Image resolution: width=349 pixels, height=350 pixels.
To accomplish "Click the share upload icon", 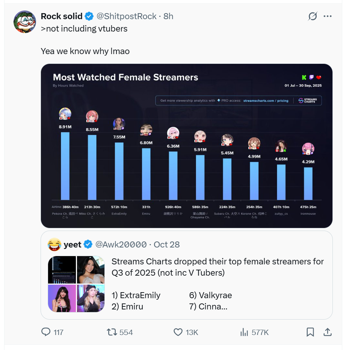I will (327, 332).
